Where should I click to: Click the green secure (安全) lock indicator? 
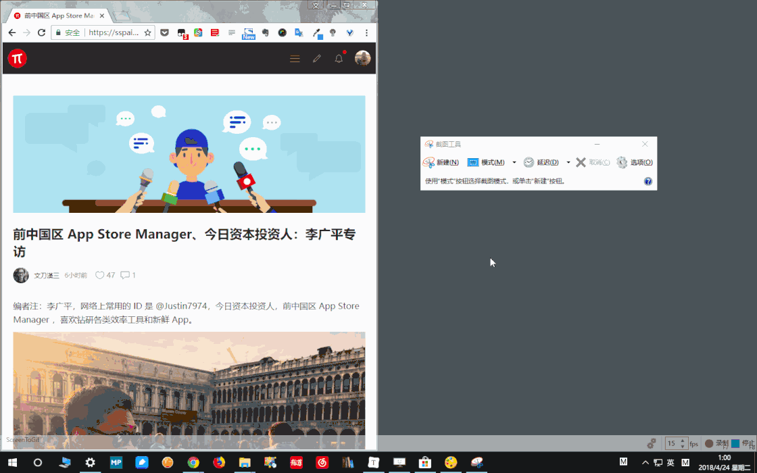pyautogui.click(x=68, y=33)
